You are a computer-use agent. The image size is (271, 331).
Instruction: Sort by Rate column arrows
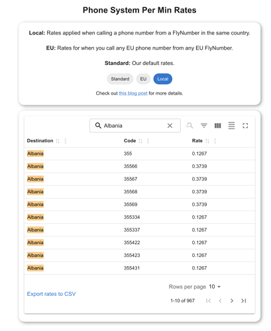click(x=207, y=141)
